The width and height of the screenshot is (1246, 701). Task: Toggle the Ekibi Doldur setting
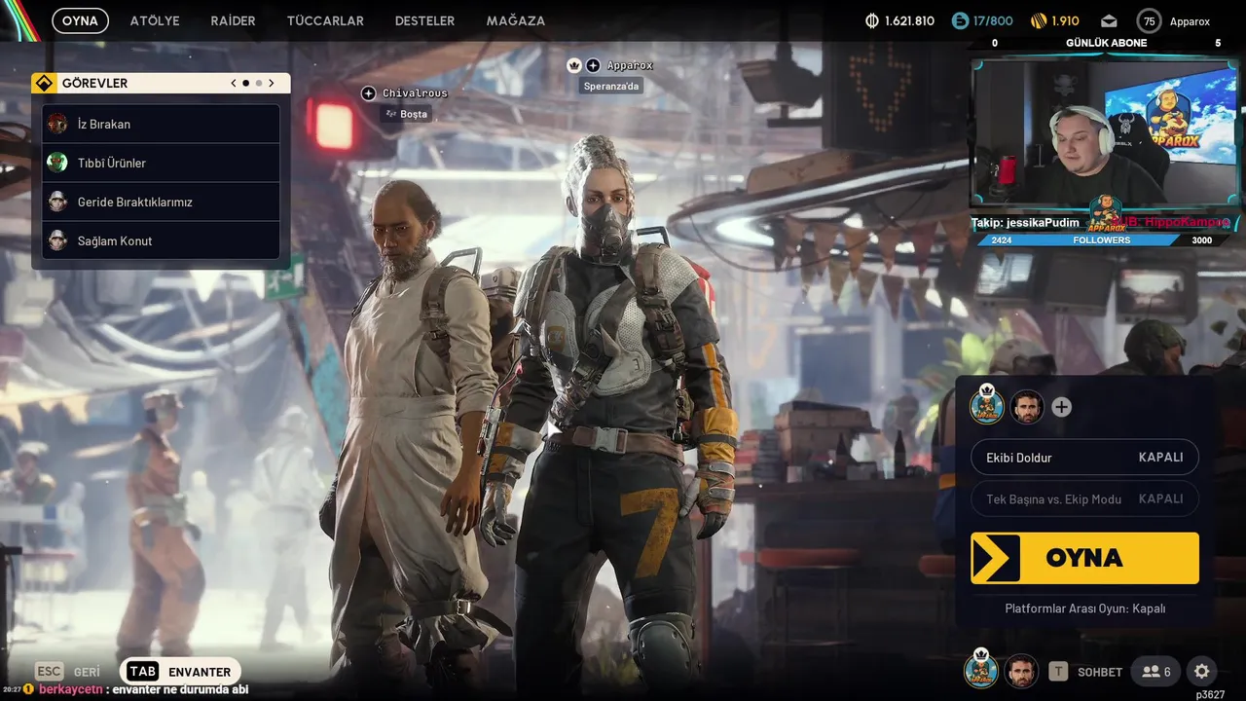pyautogui.click(x=1084, y=458)
